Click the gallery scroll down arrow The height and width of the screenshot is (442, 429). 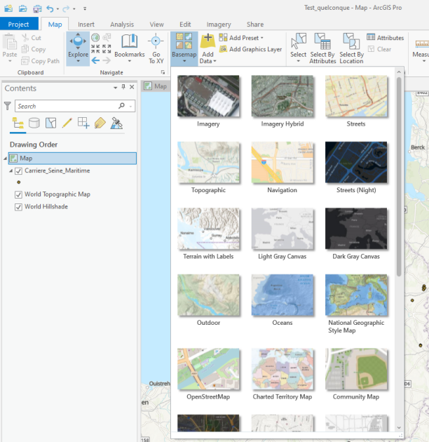pos(399,428)
